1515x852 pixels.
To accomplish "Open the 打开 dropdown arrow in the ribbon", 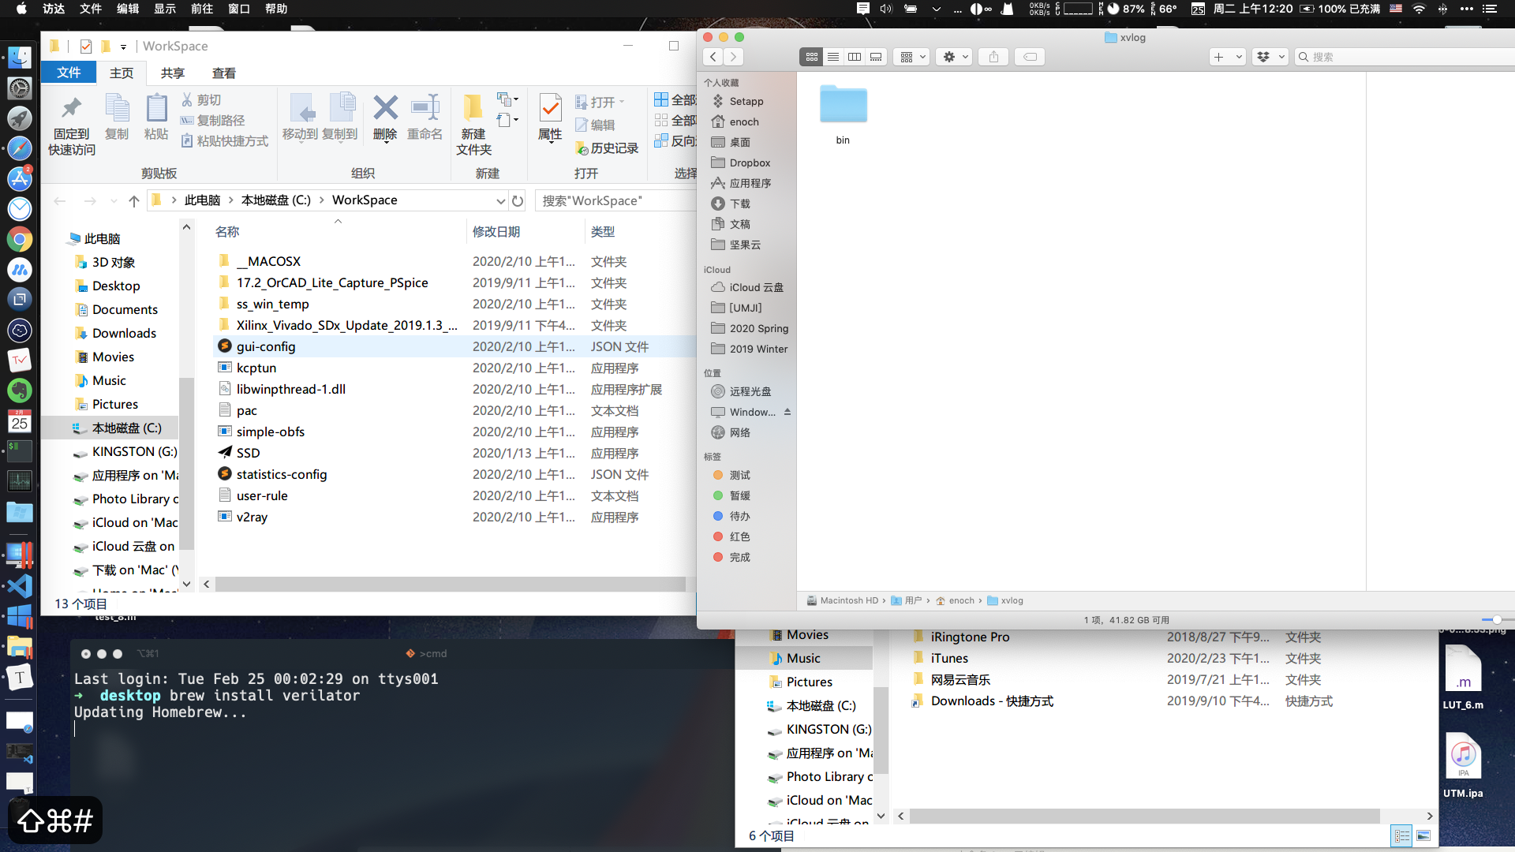I will pyautogui.click(x=623, y=102).
